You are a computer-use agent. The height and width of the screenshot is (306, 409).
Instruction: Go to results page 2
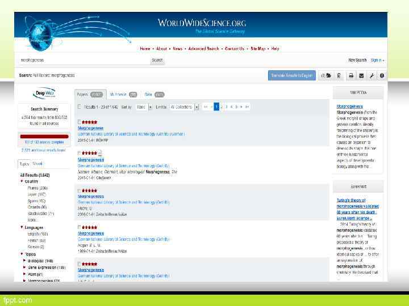pos(222,107)
